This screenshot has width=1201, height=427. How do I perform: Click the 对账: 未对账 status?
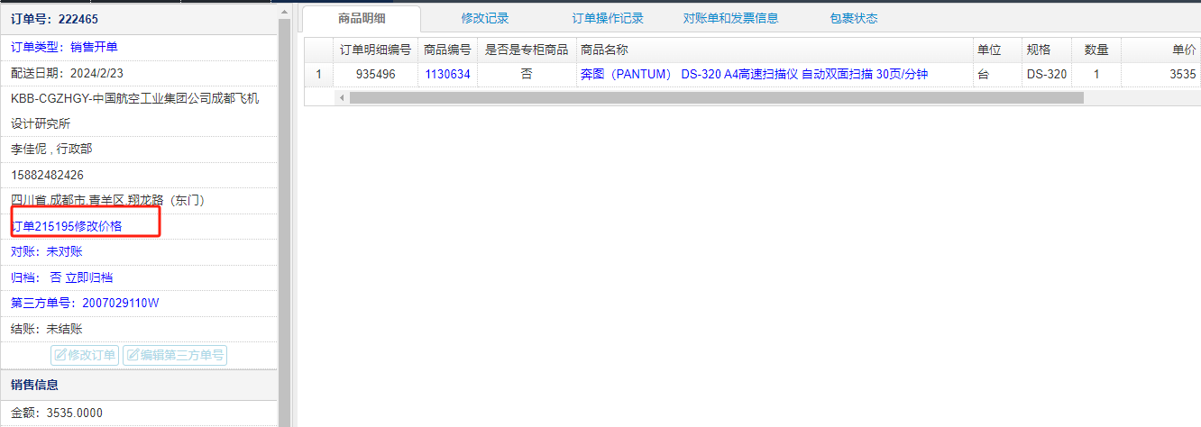(47, 251)
